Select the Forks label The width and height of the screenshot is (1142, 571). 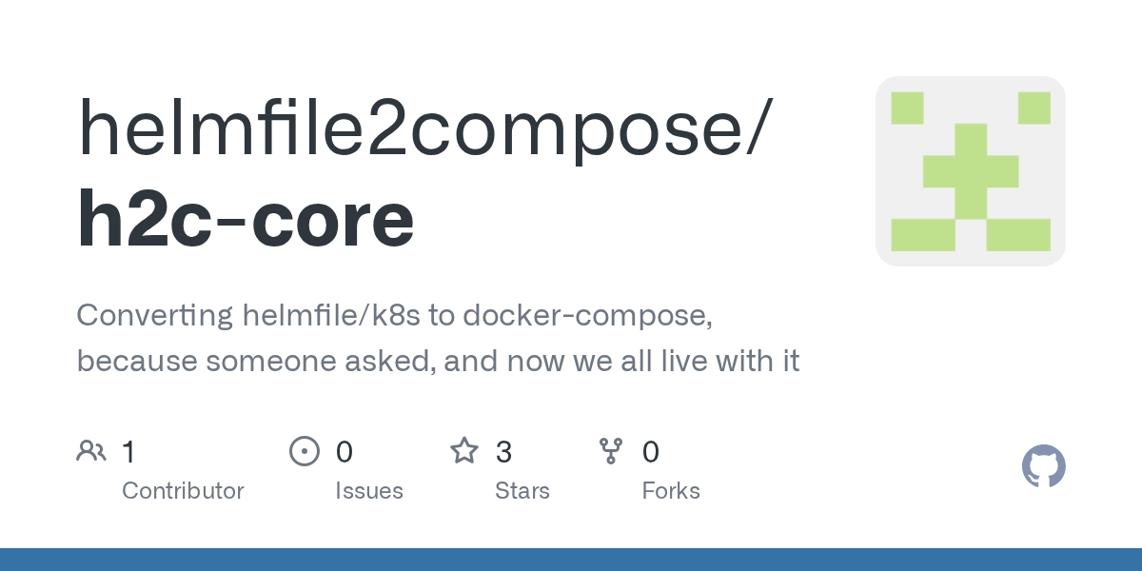670,491
